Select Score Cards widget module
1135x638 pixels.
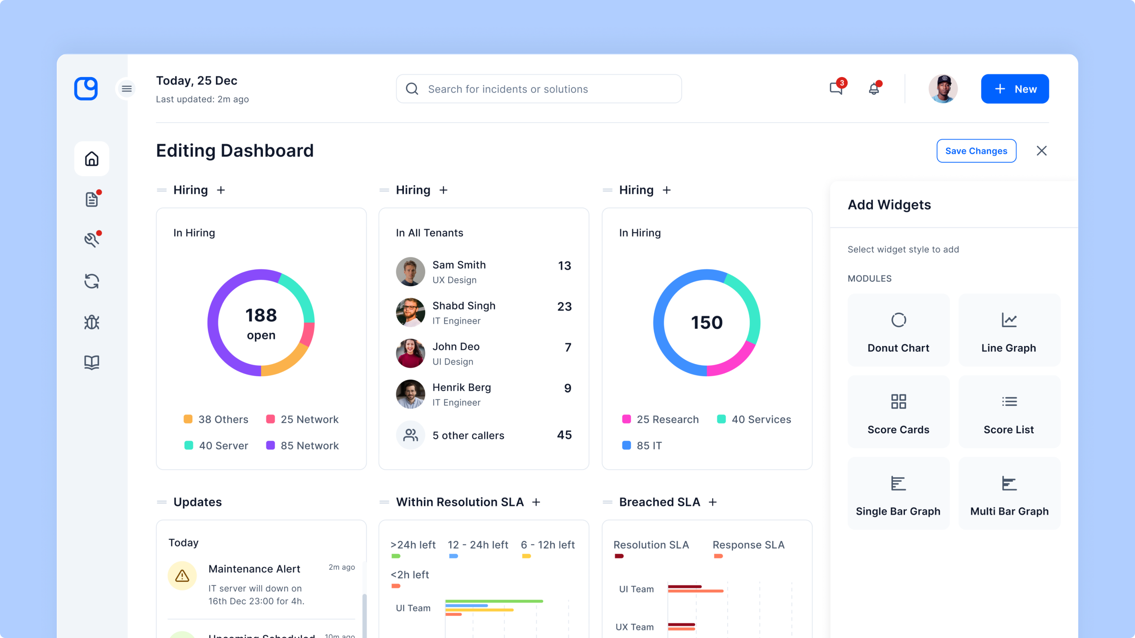pos(899,412)
